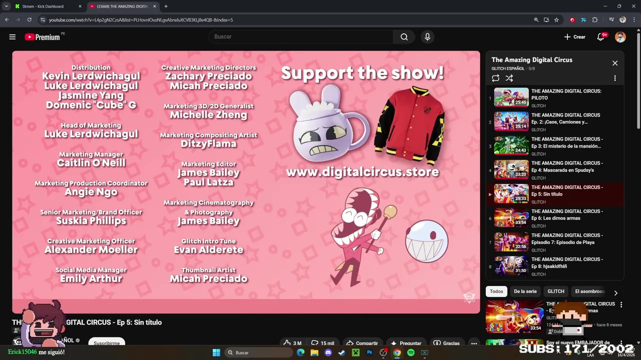The height and width of the screenshot is (360, 641).
Task: Like the video with 3 M likes
Action: (x=292, y=343)
